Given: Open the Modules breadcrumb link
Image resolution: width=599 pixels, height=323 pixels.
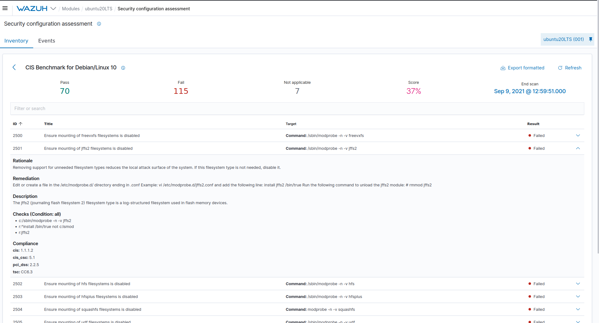Looking at the screenshot, I should [71, 9].
